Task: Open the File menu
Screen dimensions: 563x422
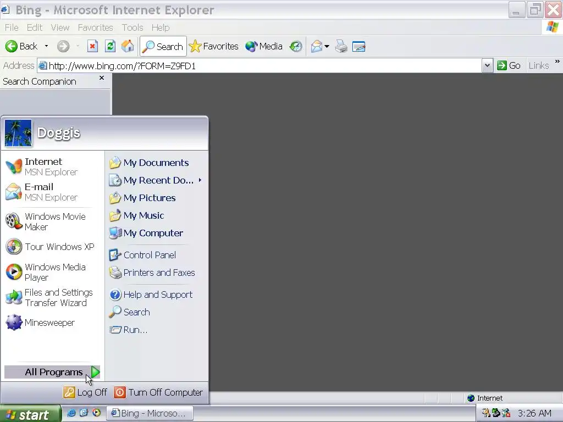Action: [x=12, y=27]
